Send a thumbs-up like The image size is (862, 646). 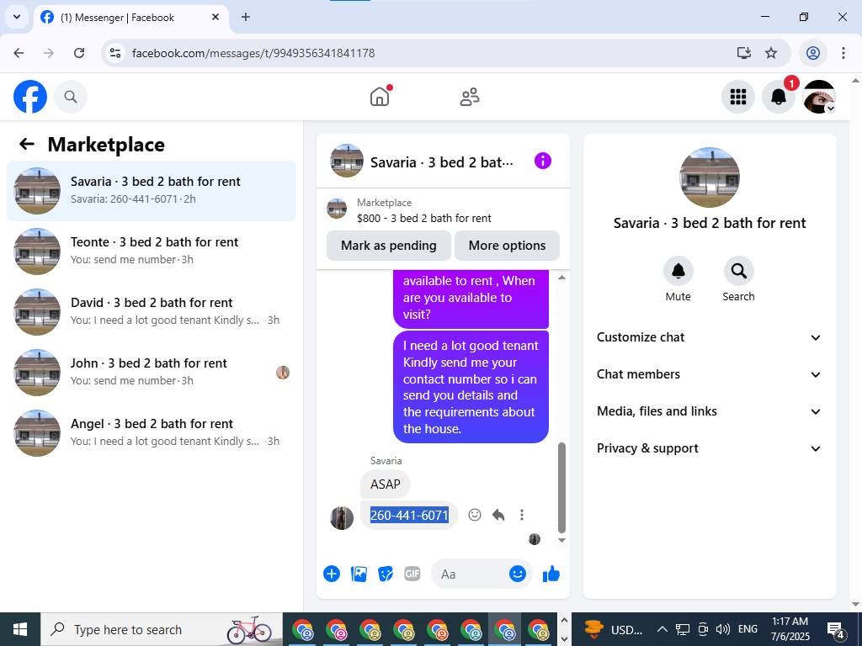pyautogui.click(x=551, y=574)
